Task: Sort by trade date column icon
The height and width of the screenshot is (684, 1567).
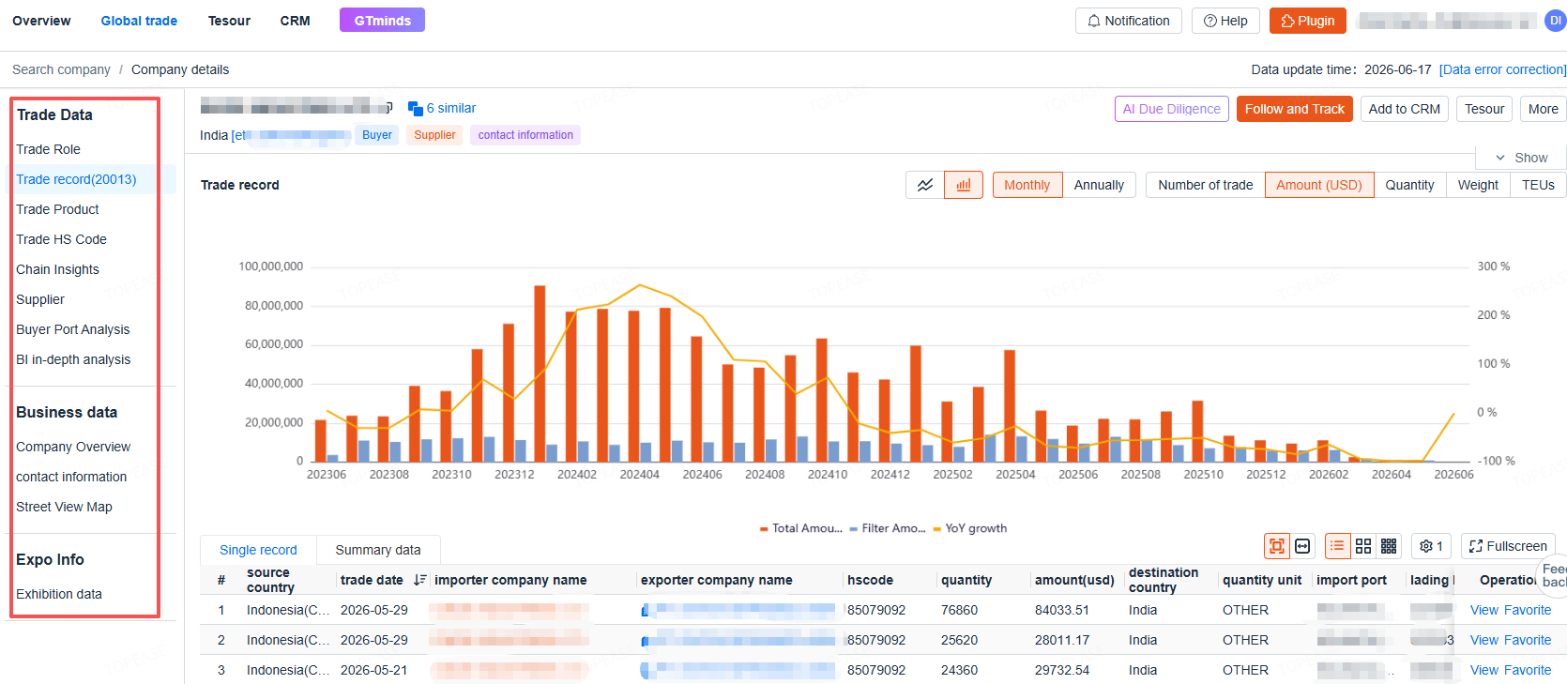Action: pyautogui.click(x=419, y=580)
